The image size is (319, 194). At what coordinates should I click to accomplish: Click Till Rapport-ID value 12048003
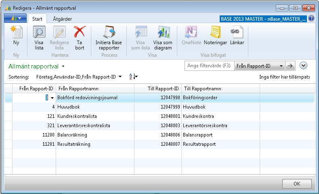click(x=158, y=126)
